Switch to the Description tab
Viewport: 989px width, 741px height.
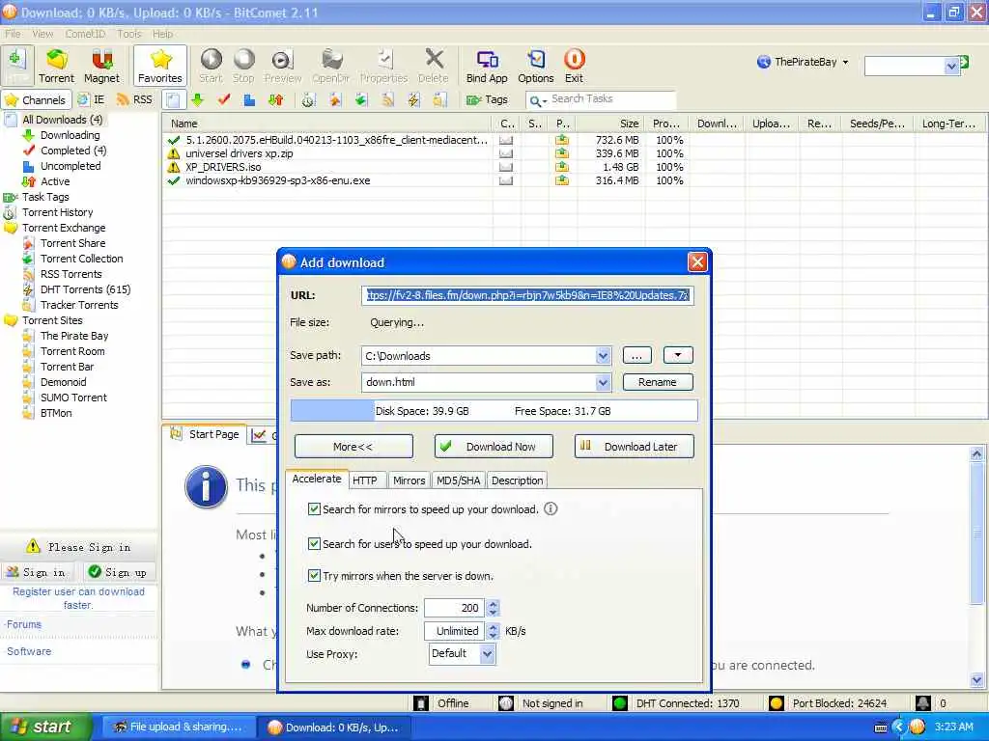coord(518,480)
